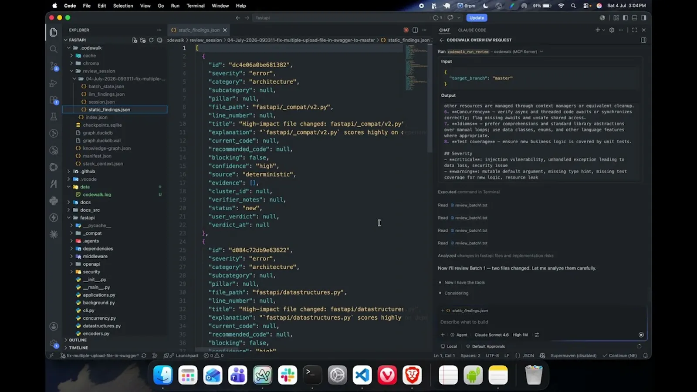
Task: Click Default Approvals button
Action: [485, 347]
